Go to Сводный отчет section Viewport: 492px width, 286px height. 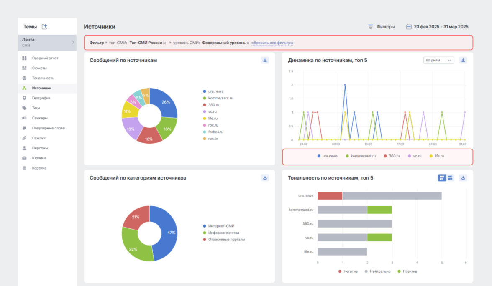[x=45, y=58]
